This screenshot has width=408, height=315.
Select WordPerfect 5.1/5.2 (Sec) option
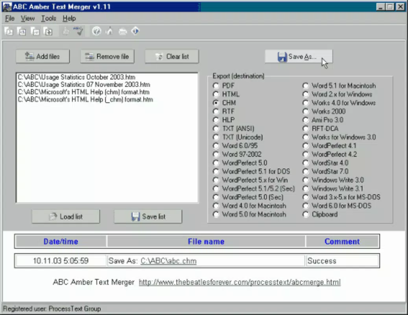pos(254,189)
